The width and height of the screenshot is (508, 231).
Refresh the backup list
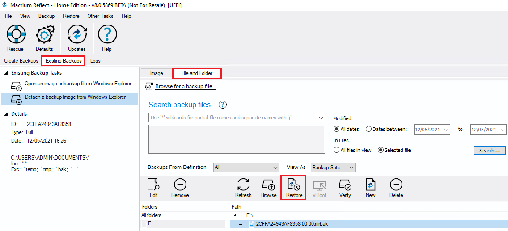[x=243, y=185]
